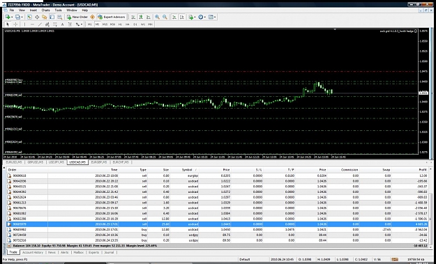Switch chart to candlesticks view

click(141, 17)
